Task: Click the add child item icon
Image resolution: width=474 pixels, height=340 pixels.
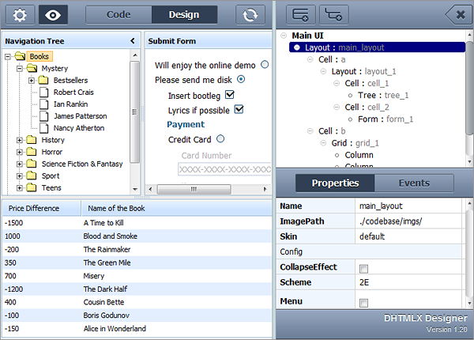Action: click(x=333, y=15)
